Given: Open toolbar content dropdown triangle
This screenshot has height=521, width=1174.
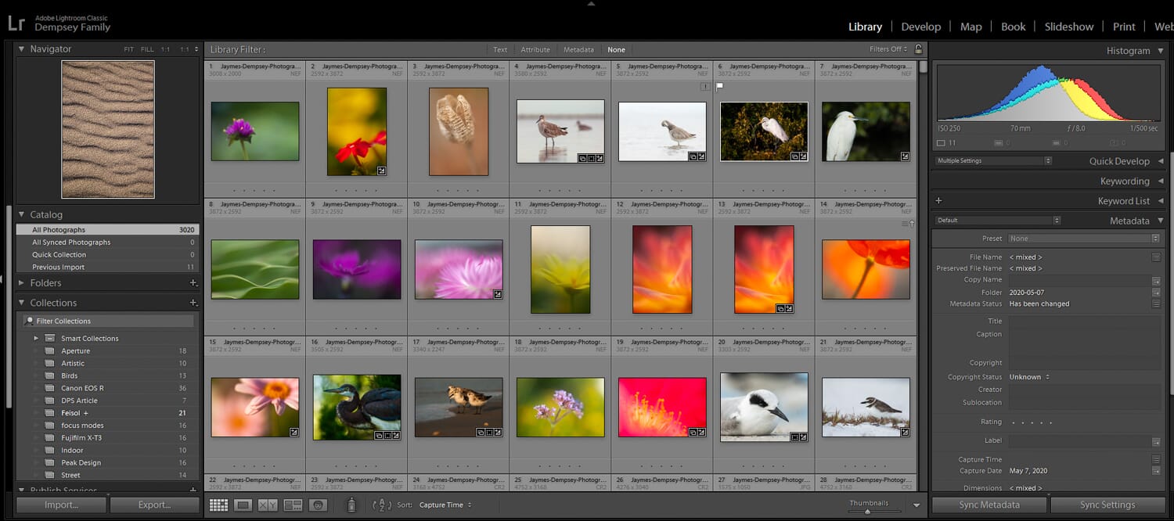Looking at the screenshot, I should tap(917, 505).
